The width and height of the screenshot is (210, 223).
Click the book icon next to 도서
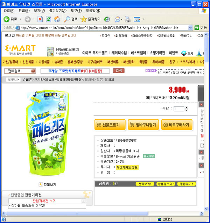click(184, 53)
